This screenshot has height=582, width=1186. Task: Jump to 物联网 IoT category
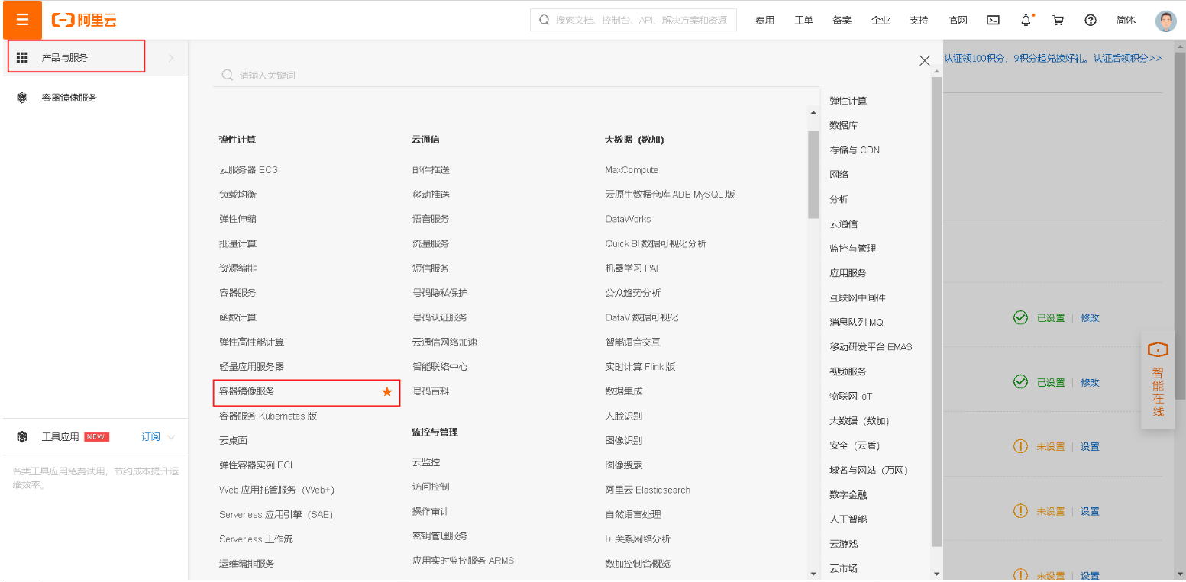tap(851, 397)
